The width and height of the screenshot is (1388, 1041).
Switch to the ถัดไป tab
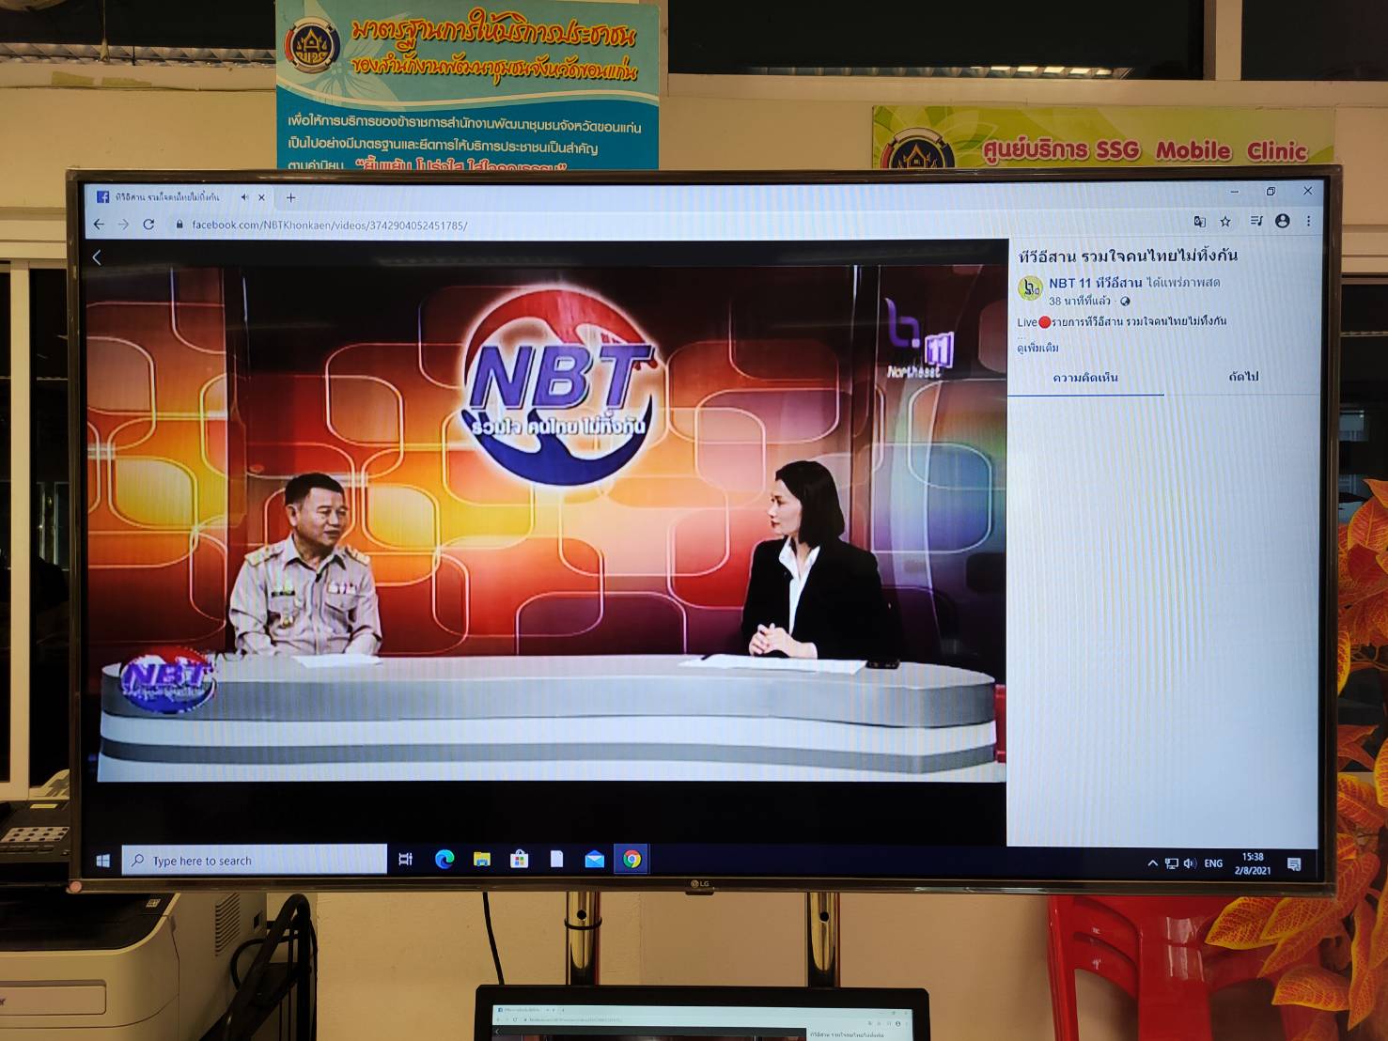[1243, 377]
